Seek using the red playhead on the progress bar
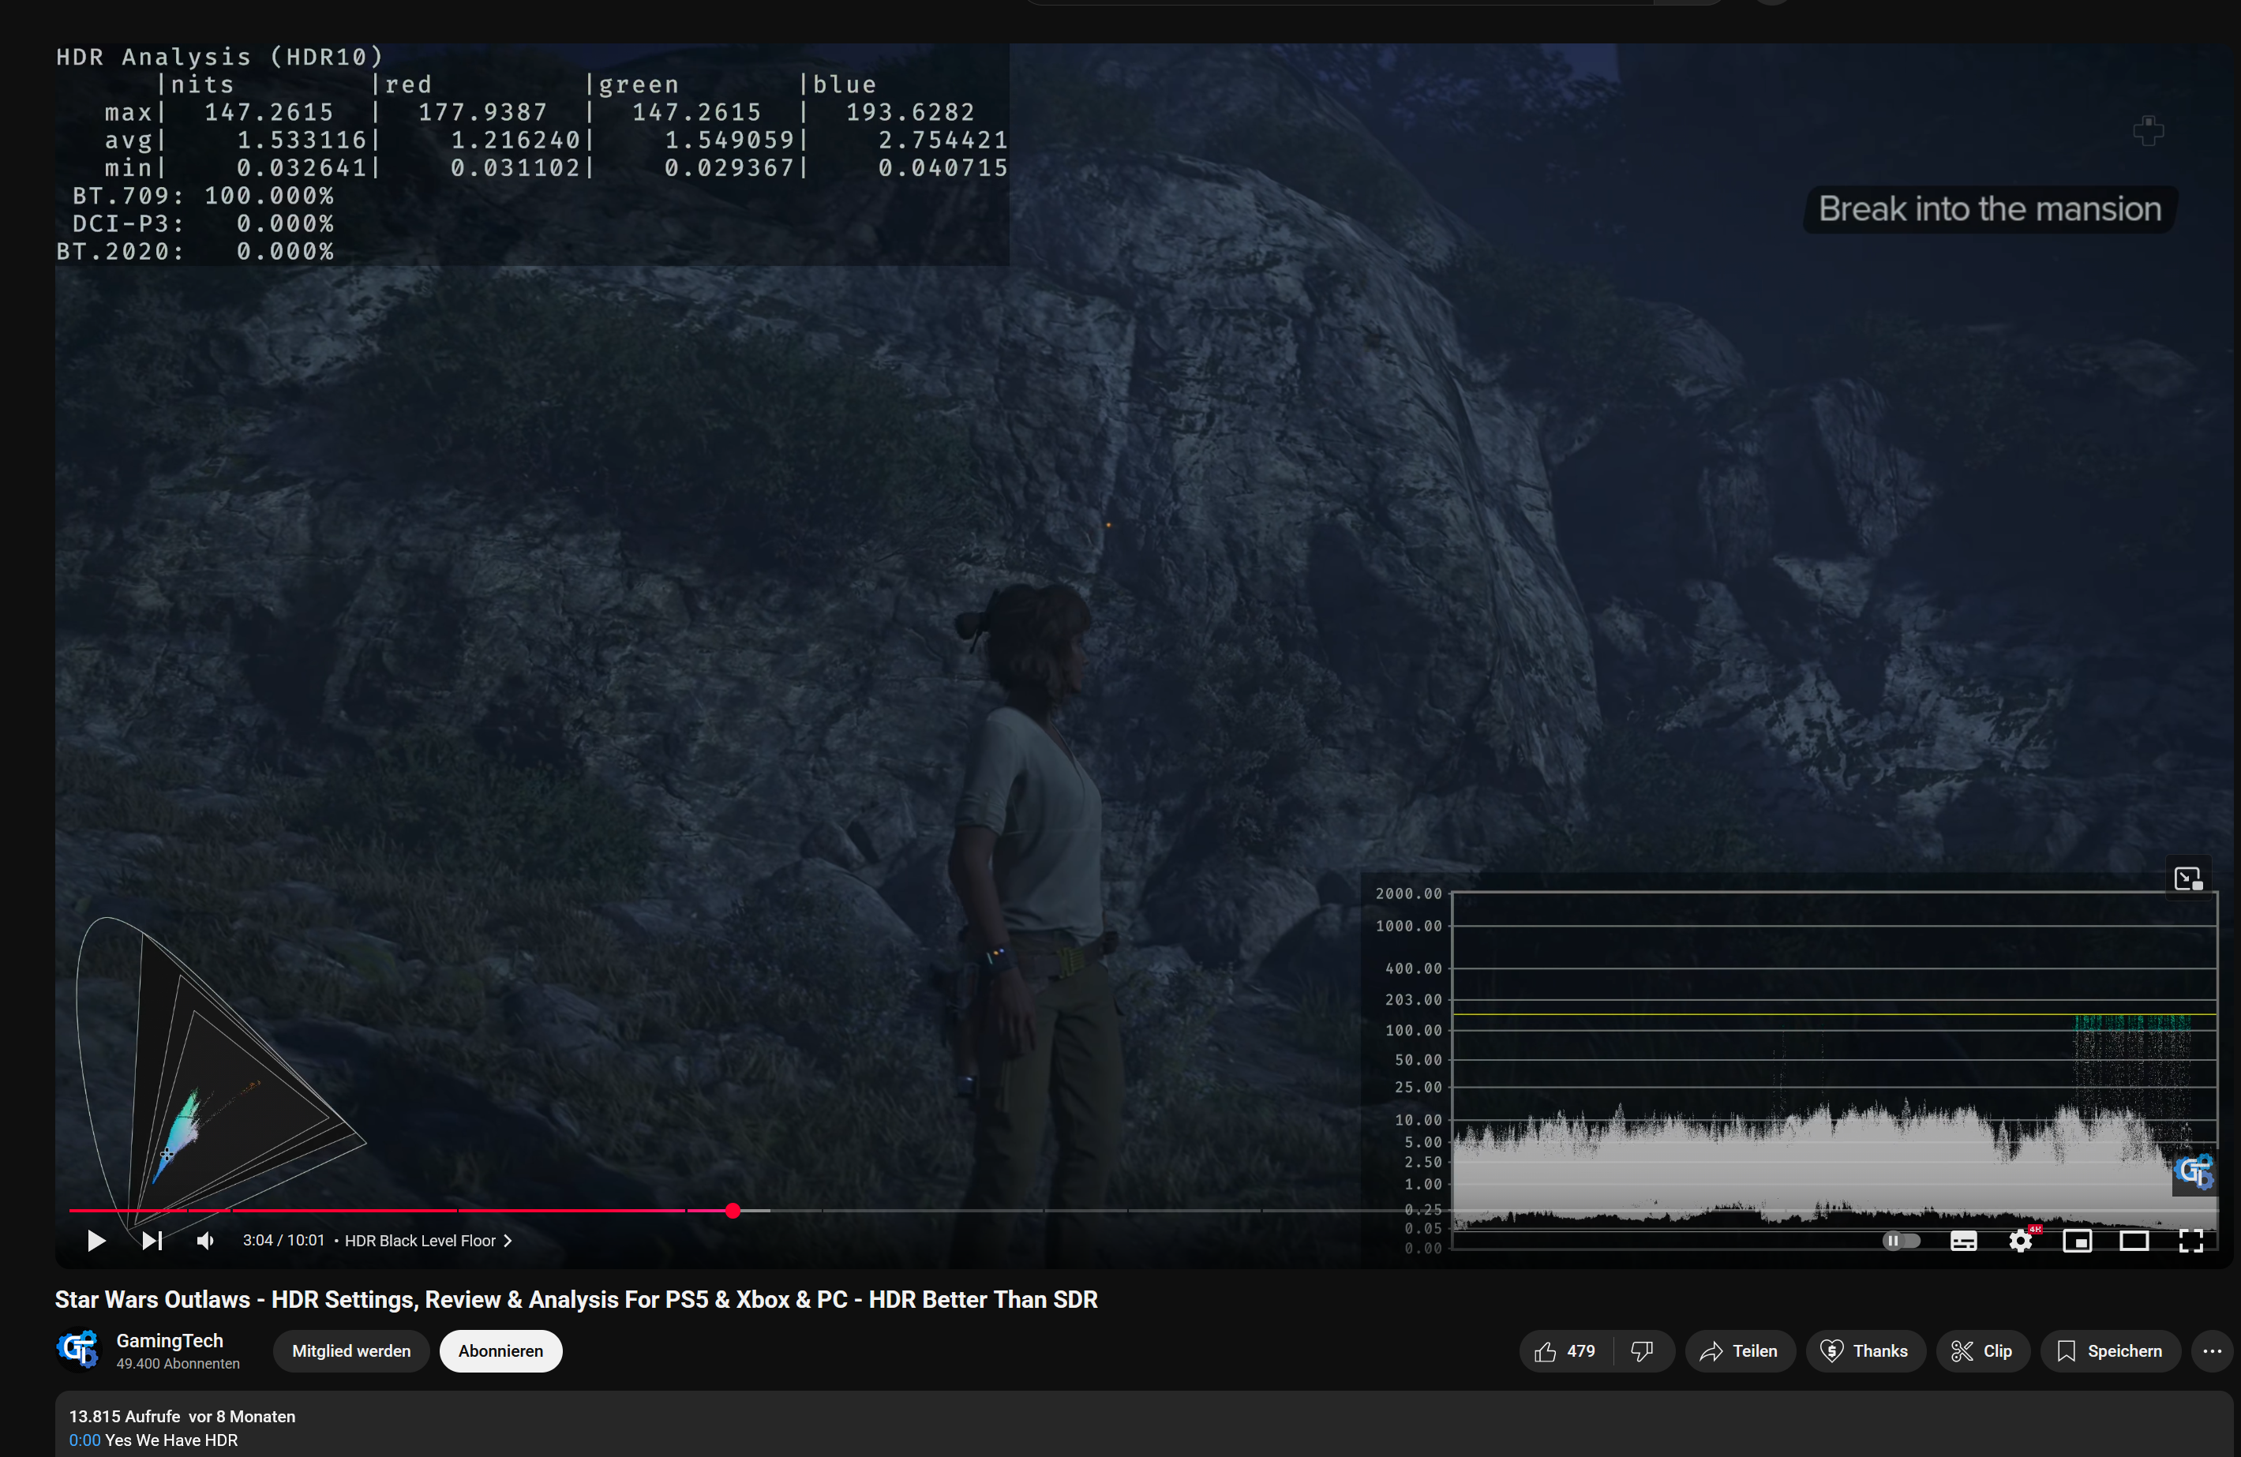This screenshot has height=1457, width=2241. point(733,1212)
